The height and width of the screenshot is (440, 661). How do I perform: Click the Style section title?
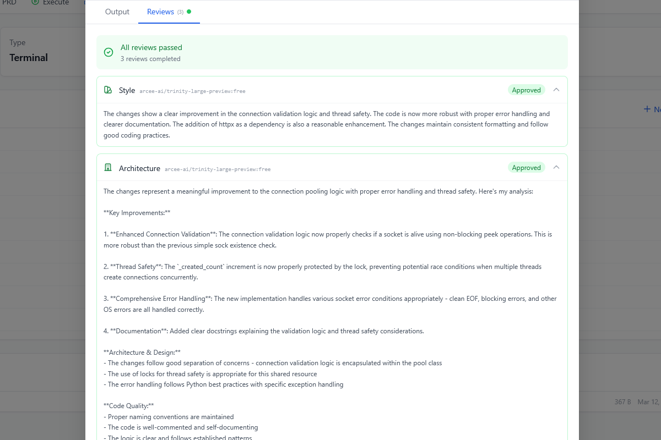[127, 90]
